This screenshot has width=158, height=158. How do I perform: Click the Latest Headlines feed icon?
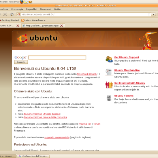(23, 20)
